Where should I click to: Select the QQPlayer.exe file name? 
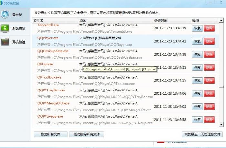[48, 38]
